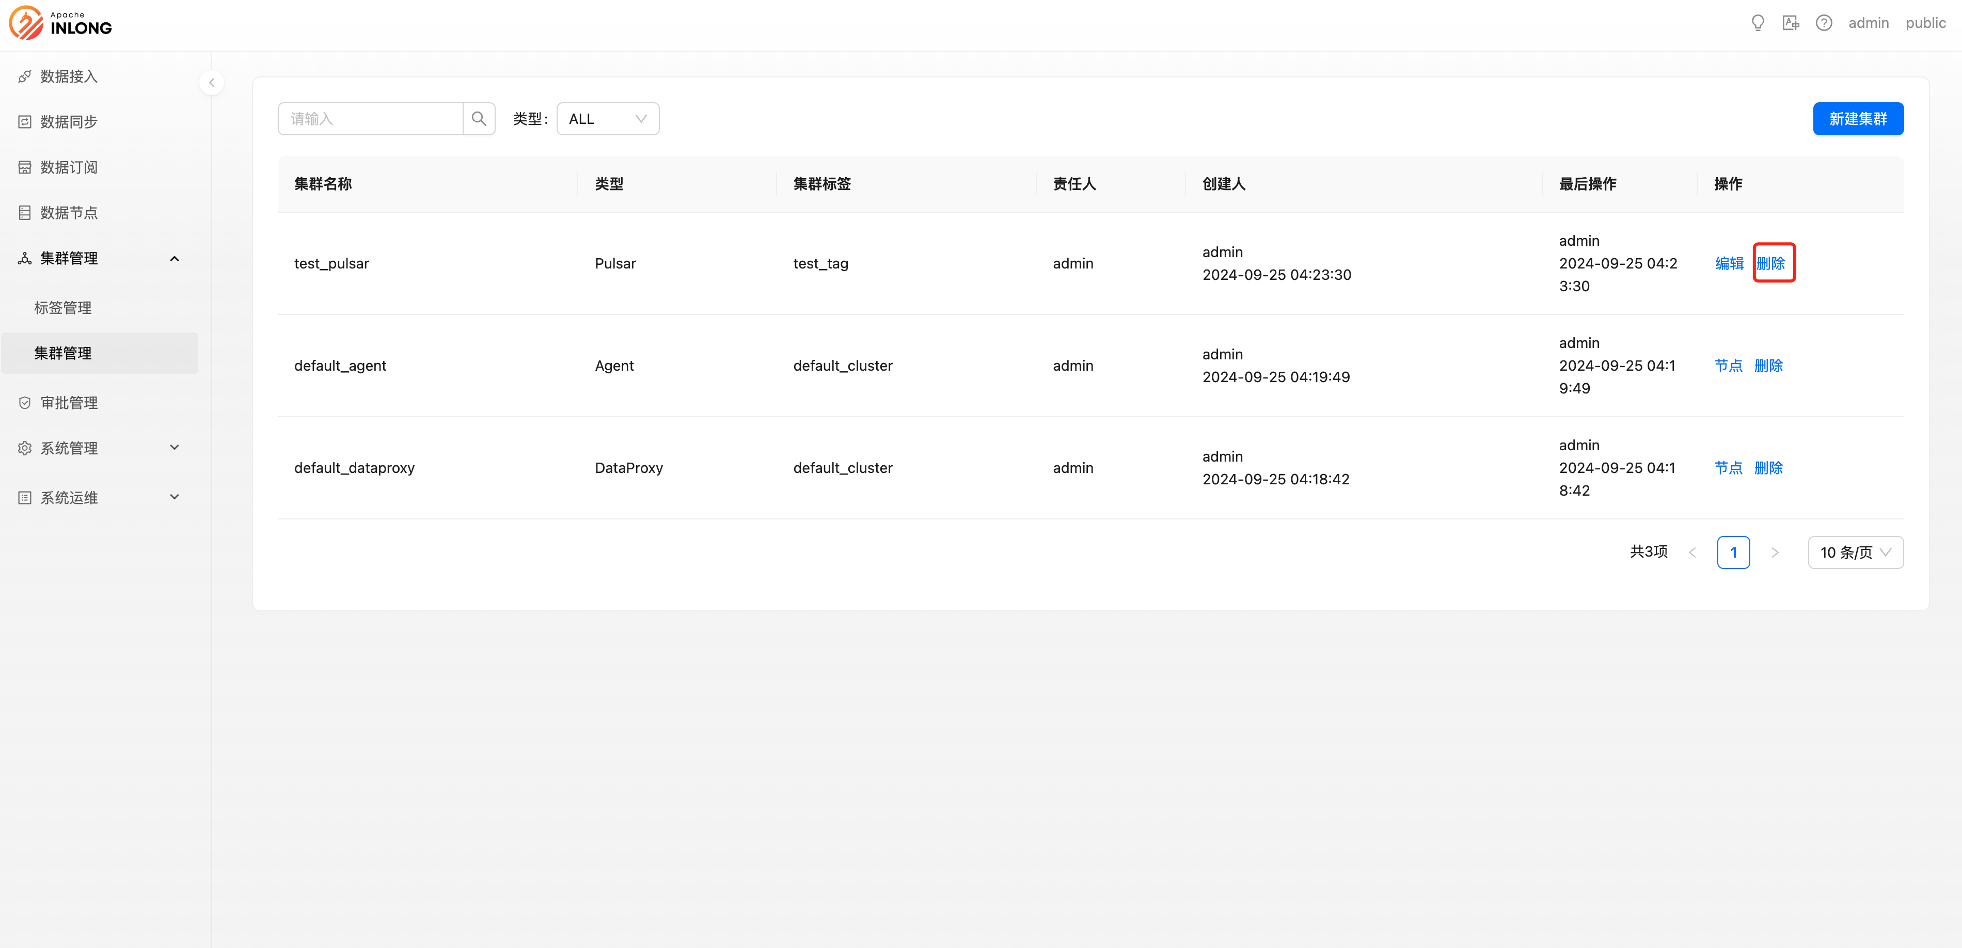Go to previous page arrow

[1692, 552]
